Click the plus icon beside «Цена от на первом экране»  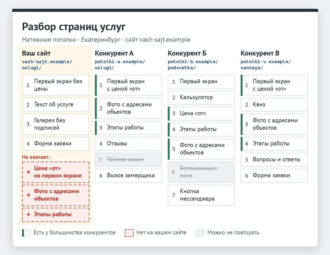pos(28,172)
